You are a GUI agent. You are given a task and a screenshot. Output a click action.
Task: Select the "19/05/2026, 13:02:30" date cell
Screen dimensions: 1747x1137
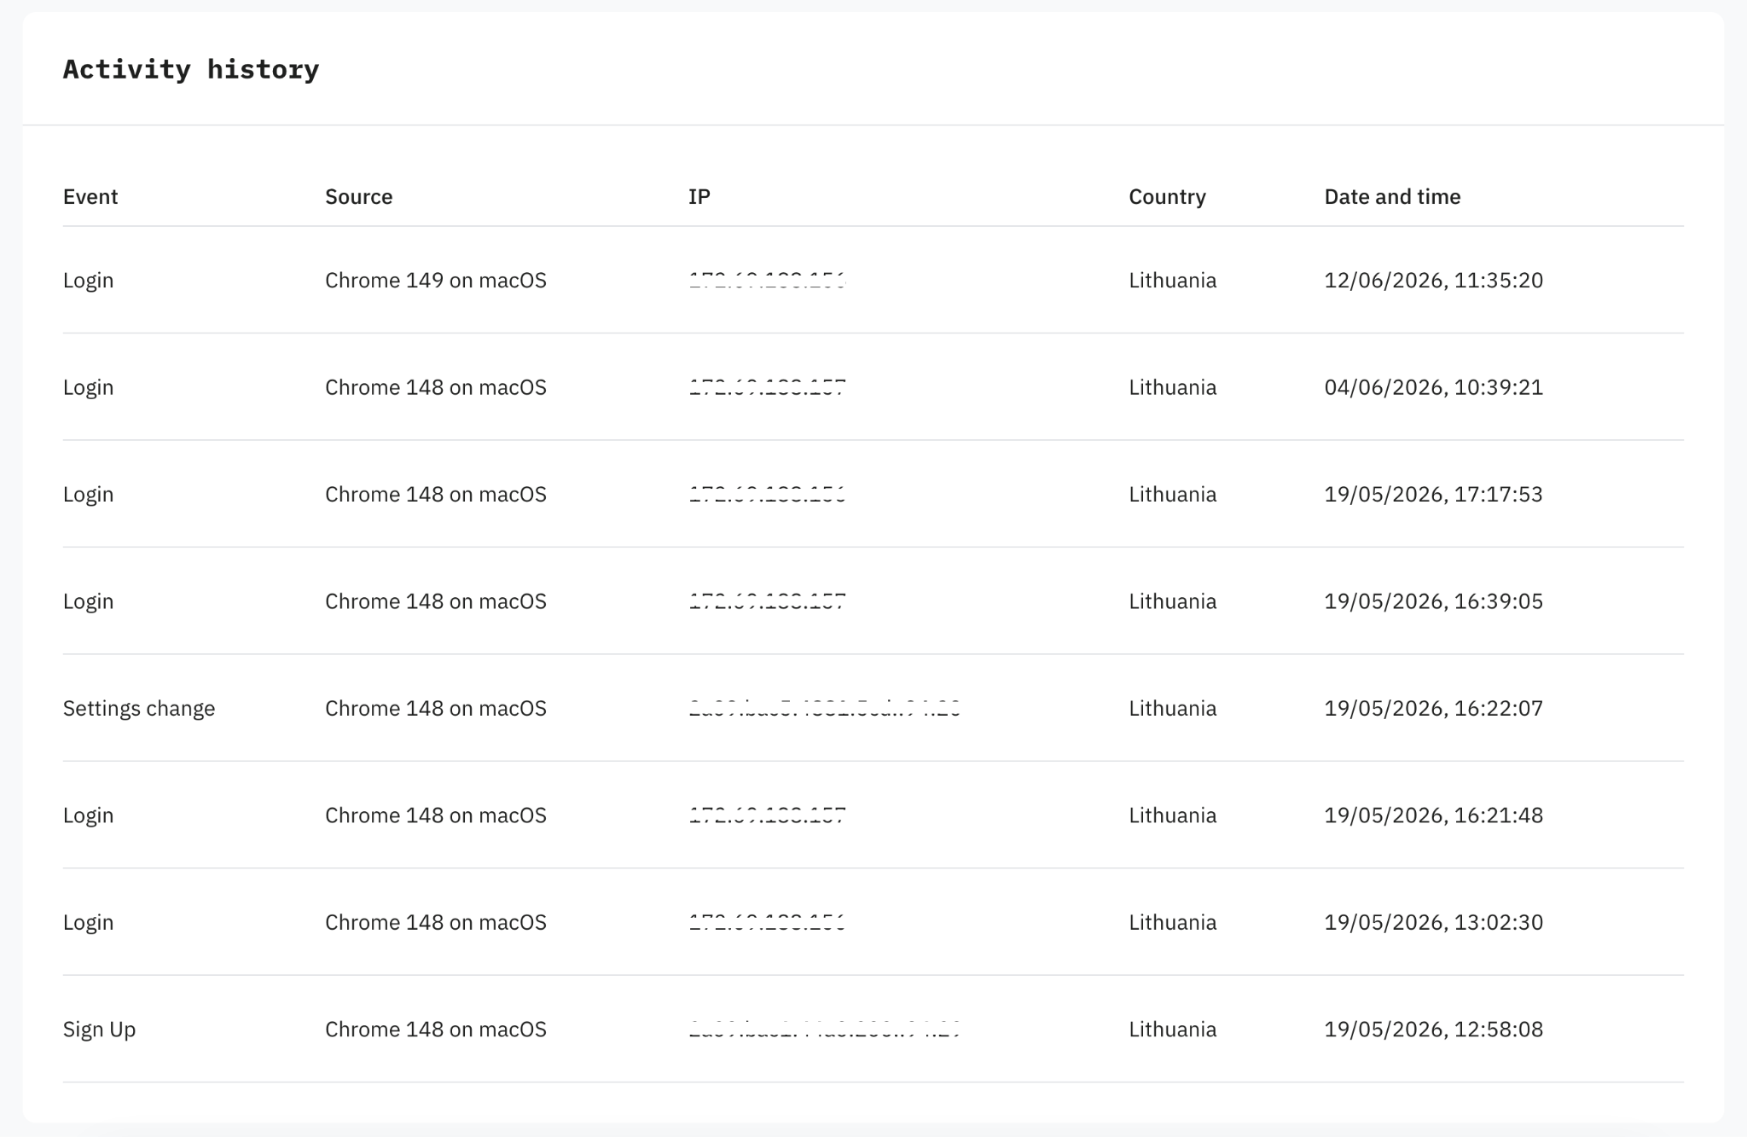[1434, 923]
